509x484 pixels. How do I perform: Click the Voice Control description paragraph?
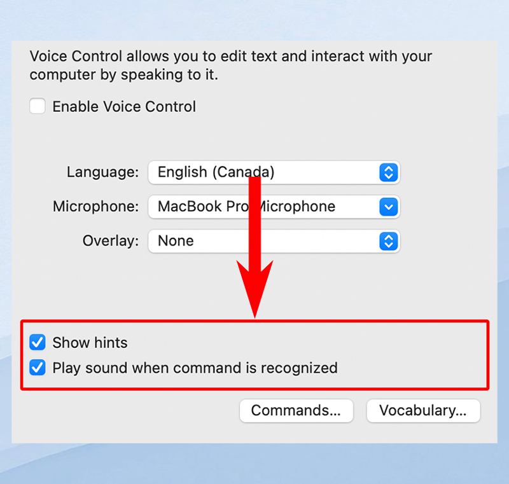(x=230, y=65)
